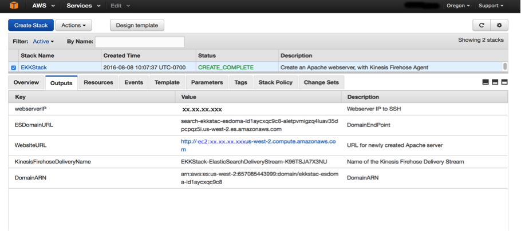Click the WebsiteURL key cell

point(30,145)
